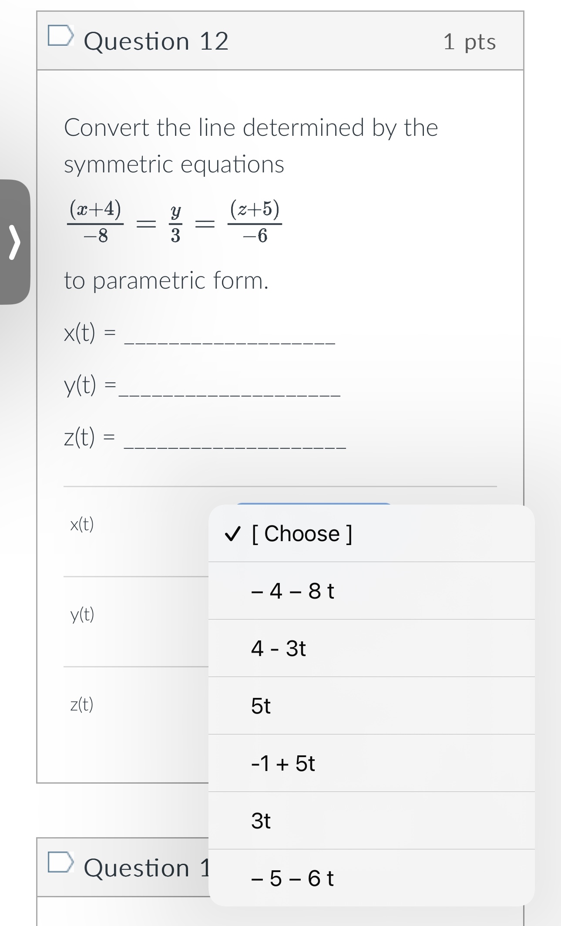The width and height of the screenshot is (561, 926).
Task: Open the z(t) answer dropdown
Action: (312, 705)
